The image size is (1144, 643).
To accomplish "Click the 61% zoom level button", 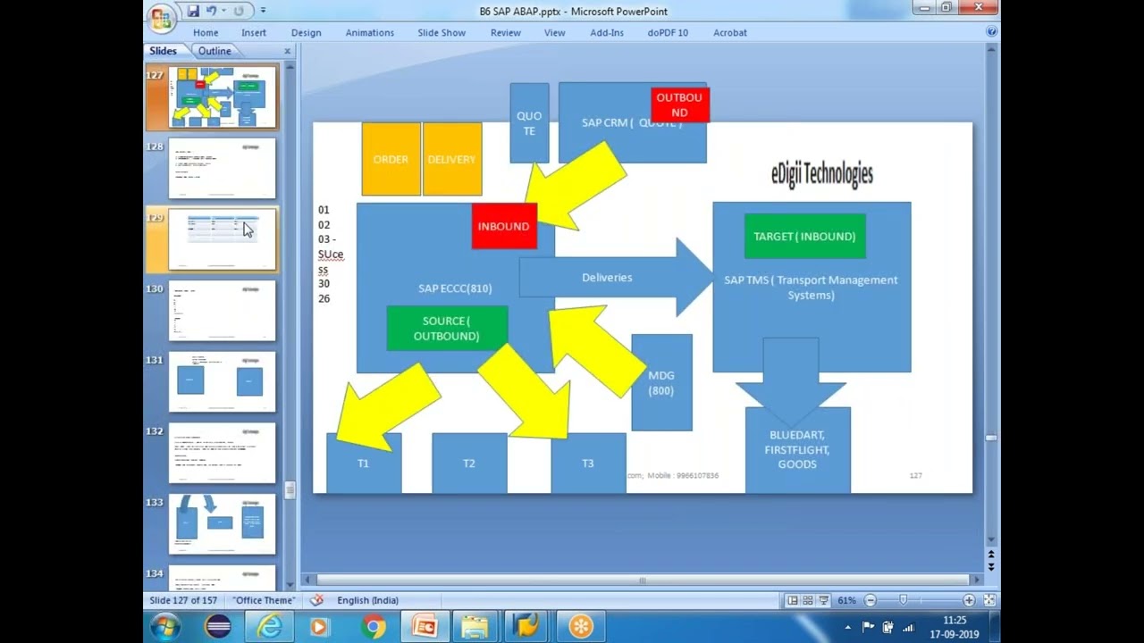I will coord(847,601).
